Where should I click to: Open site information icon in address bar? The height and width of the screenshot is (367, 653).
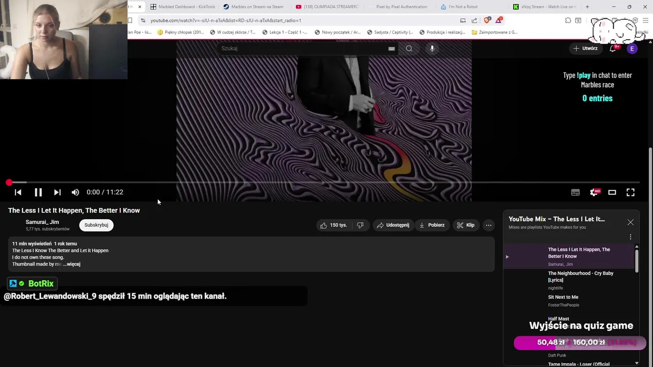coord(143,20)
